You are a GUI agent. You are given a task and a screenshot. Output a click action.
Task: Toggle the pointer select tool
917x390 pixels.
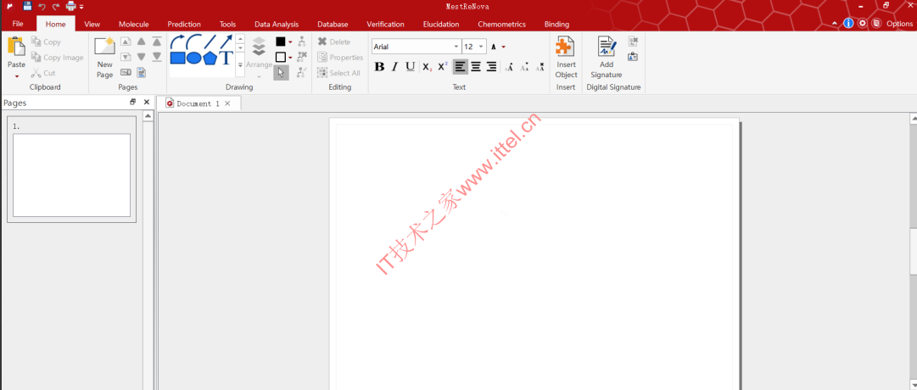(281, 73)
